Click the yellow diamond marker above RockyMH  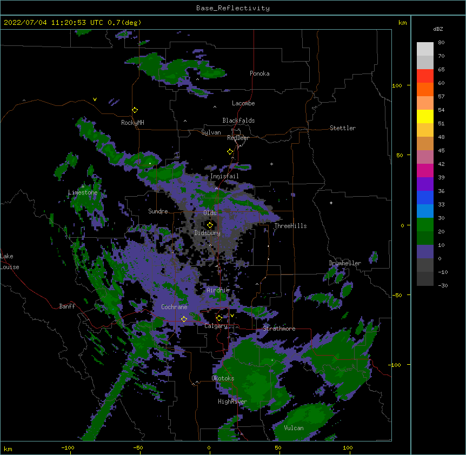[135, 110]
